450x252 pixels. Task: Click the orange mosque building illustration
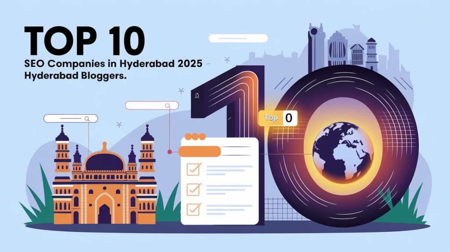pos(105,175)
